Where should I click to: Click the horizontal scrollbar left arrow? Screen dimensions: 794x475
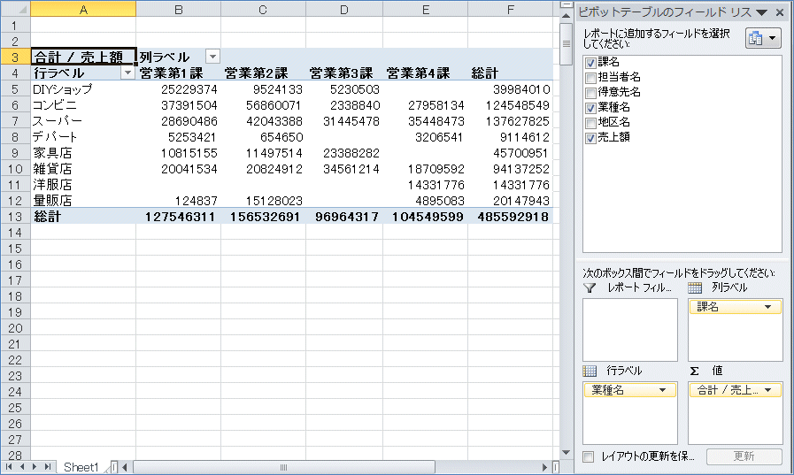(125, 467)
